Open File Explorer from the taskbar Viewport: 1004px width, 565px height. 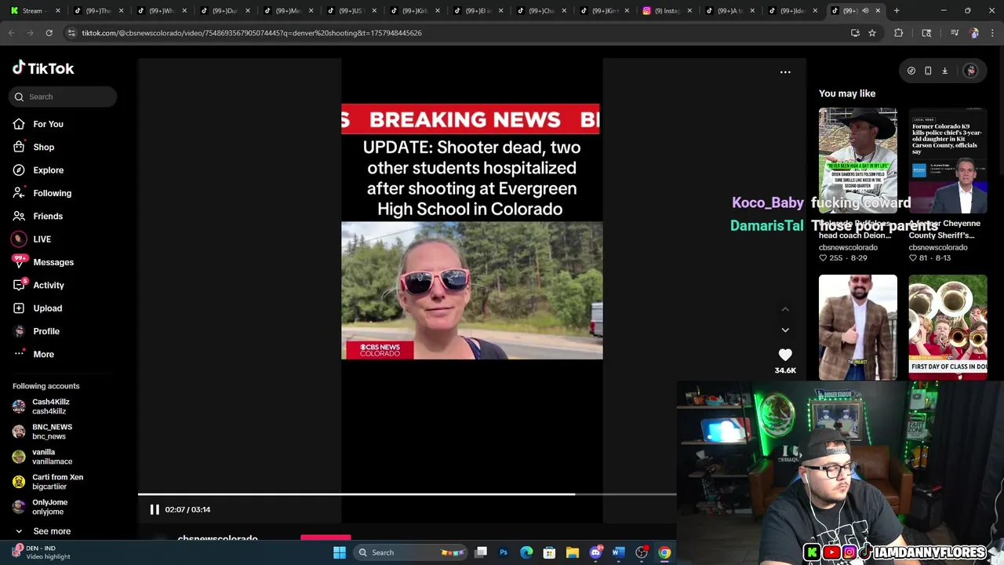(573, 552)
